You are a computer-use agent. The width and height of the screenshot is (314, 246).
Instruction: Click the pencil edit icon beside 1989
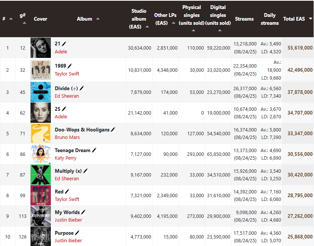(x=70, y=66)
